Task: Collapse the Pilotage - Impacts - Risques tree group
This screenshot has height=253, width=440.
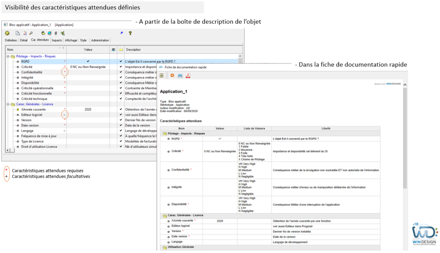Action: (8, 56)
